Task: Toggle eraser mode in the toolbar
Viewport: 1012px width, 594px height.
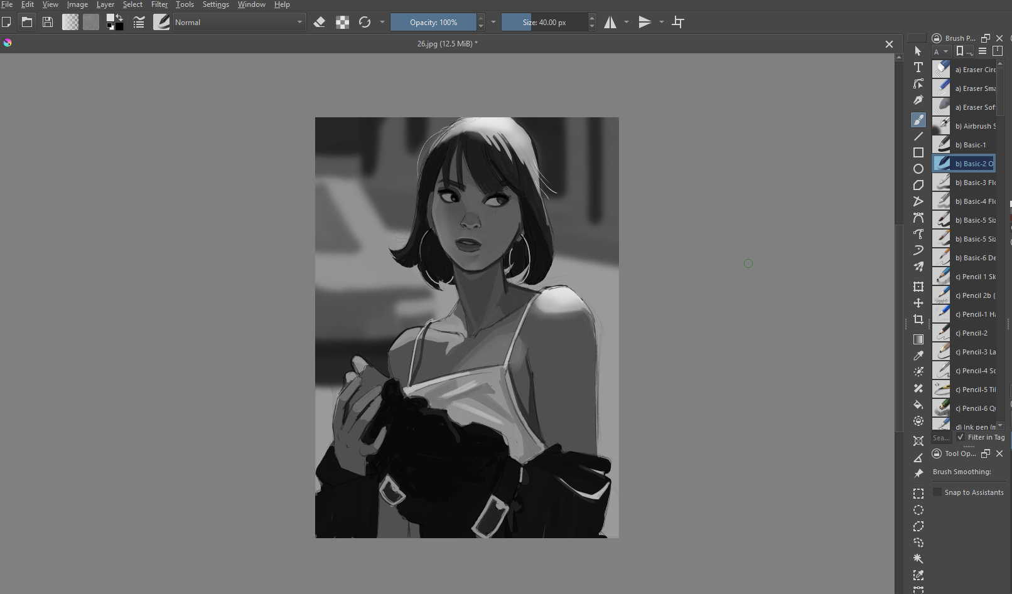Action: point(319,23)
